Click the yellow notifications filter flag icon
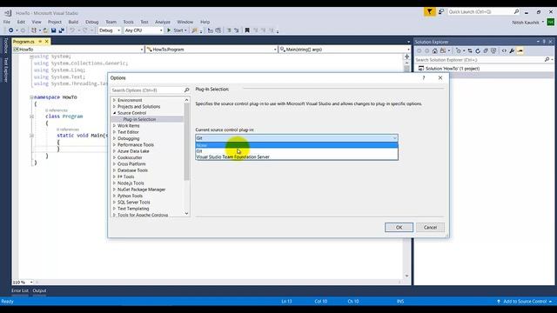 (x=429, y=11)
